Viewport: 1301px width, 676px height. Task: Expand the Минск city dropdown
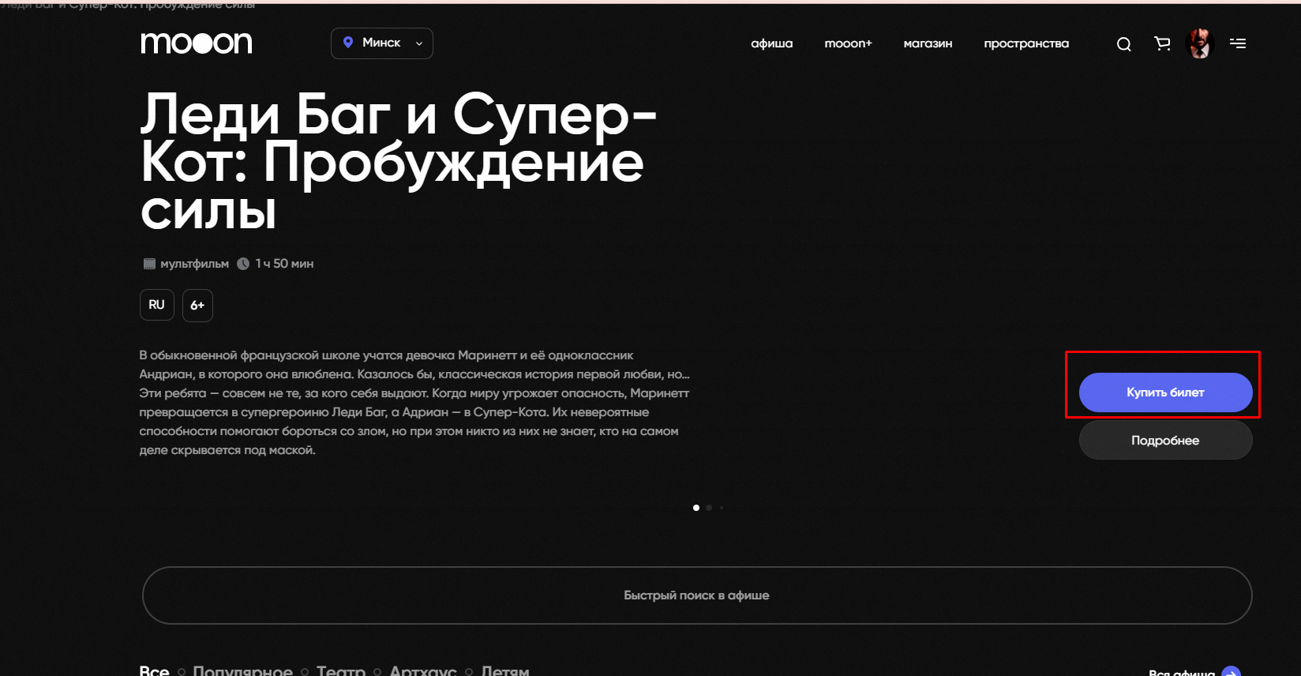tap(382, 43)
